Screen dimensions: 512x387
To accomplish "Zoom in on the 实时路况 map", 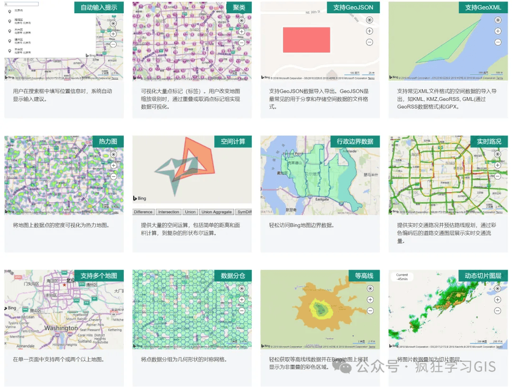I will coord(498,165).
